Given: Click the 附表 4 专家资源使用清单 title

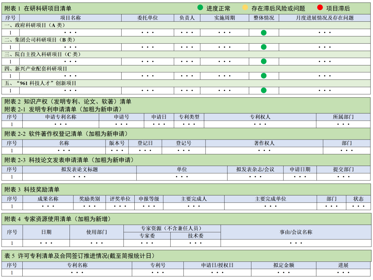Looking at the screenshot, I should [59, 219].
